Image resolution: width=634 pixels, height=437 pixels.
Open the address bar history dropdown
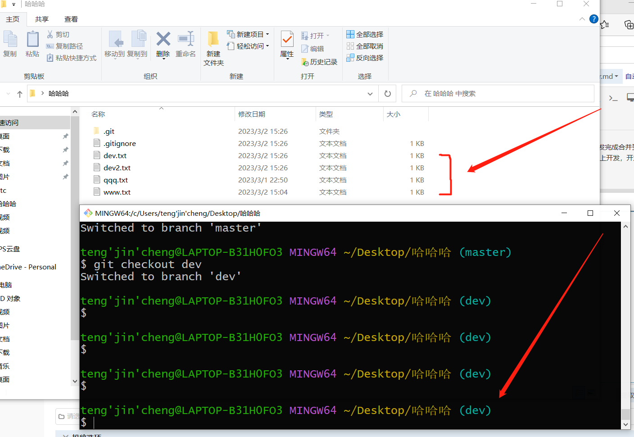[x=370, y=94]
